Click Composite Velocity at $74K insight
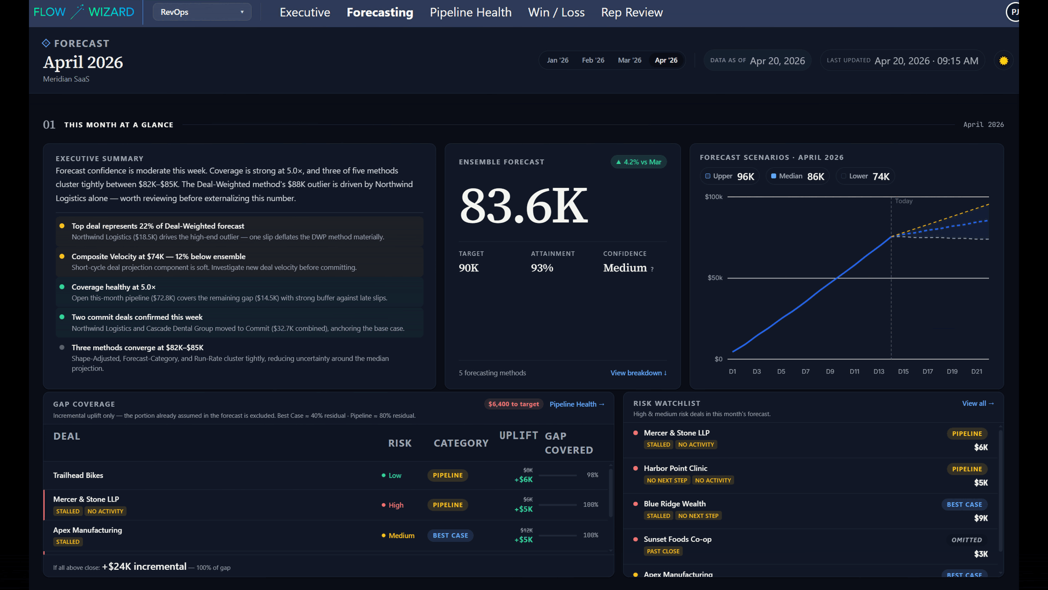The height and width of the screenshot is (590, 1048). (239, 262)
